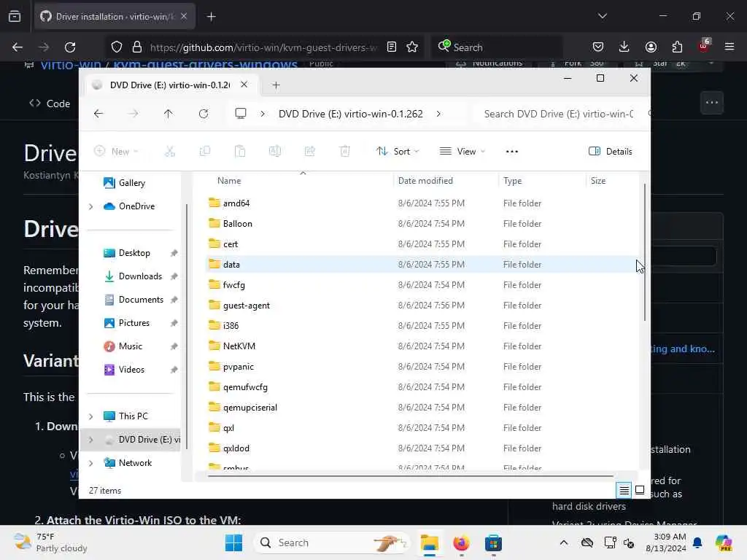The height and width of the screenshot is (560, 747).
Task: Open a new Firefox tab
Action: (x=212, y=17)
